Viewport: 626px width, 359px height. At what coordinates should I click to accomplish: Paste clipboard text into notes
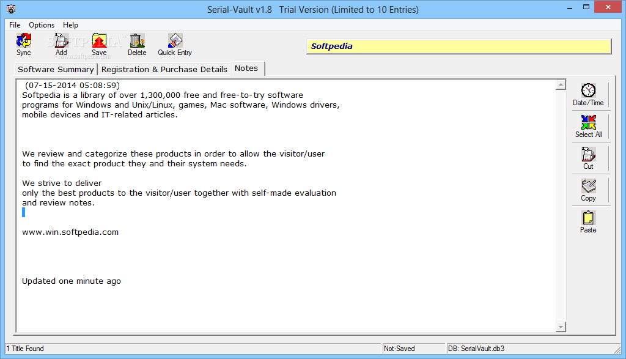(x=588, y=222)
